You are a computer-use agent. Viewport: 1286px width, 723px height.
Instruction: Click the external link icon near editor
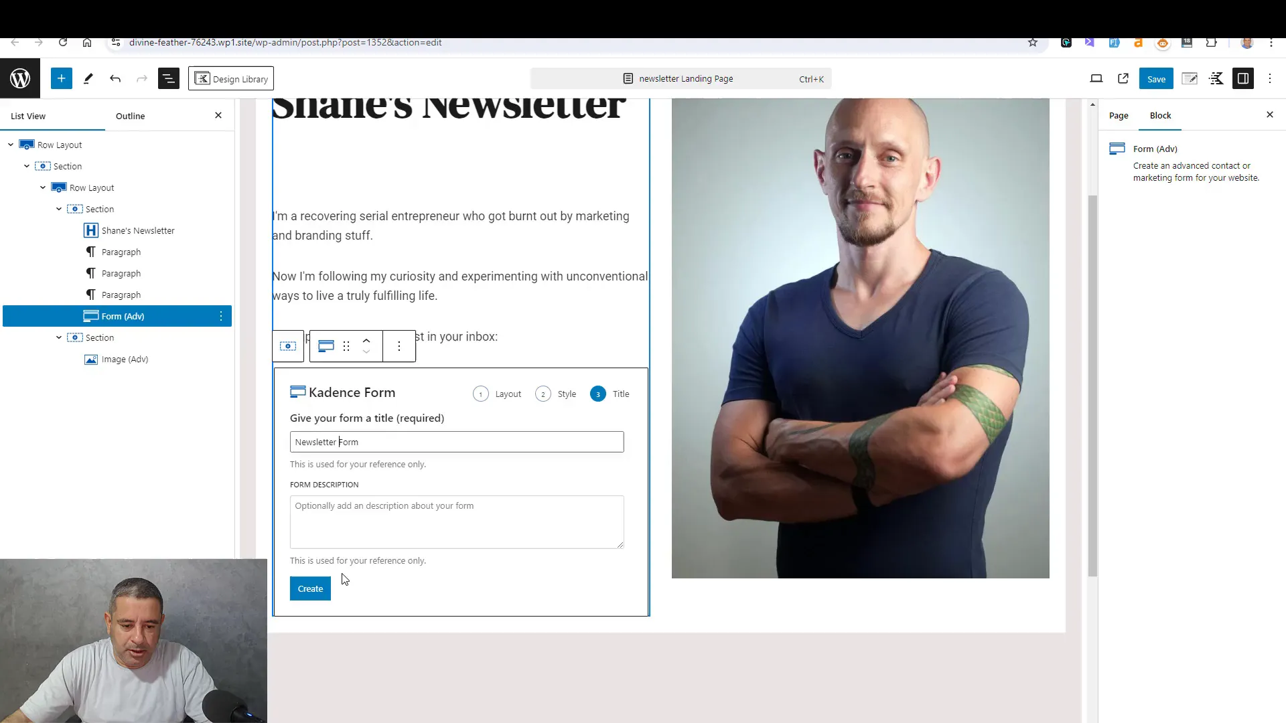(1123, 78)
